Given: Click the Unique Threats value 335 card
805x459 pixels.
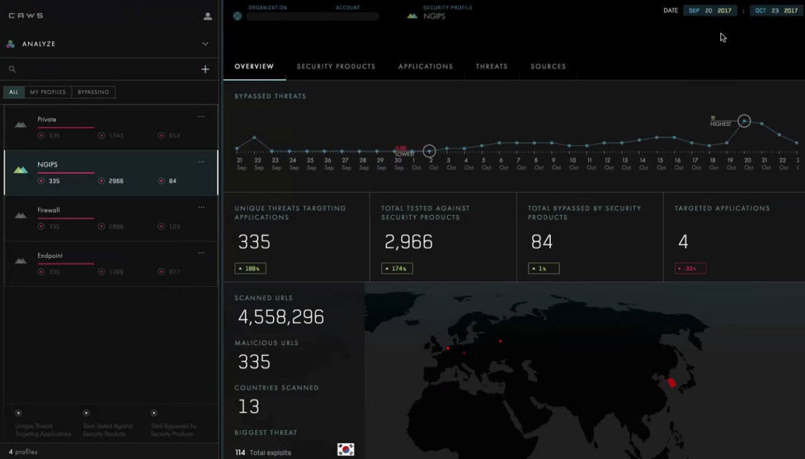Looking at the screenshot, I should coord(254,242).
